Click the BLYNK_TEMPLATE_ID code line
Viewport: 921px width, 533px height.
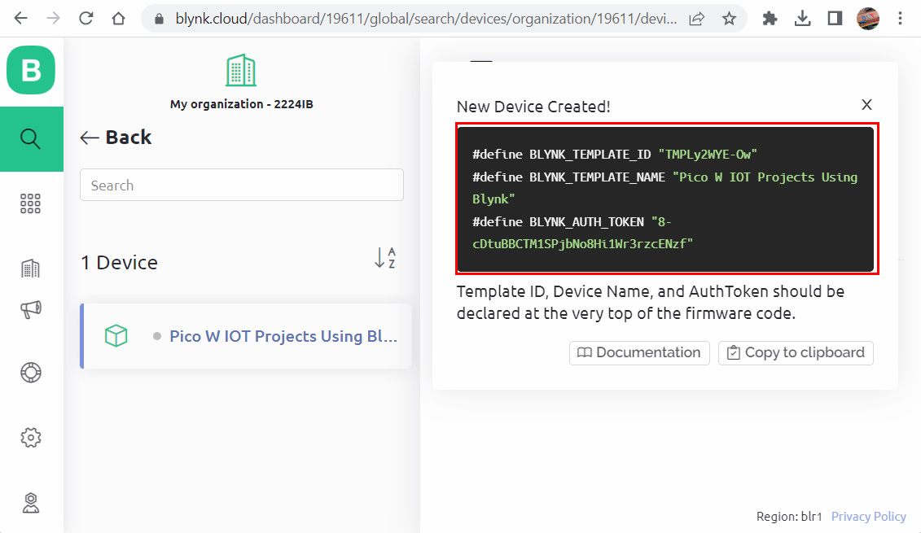[x=614, y=155]
